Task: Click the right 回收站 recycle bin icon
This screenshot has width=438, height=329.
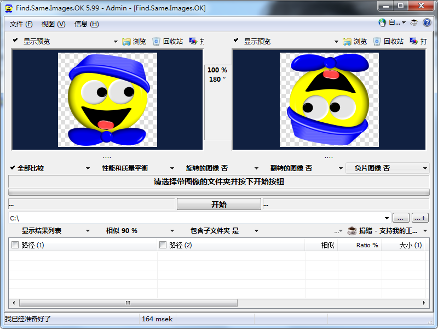Action: coord(378,41)
